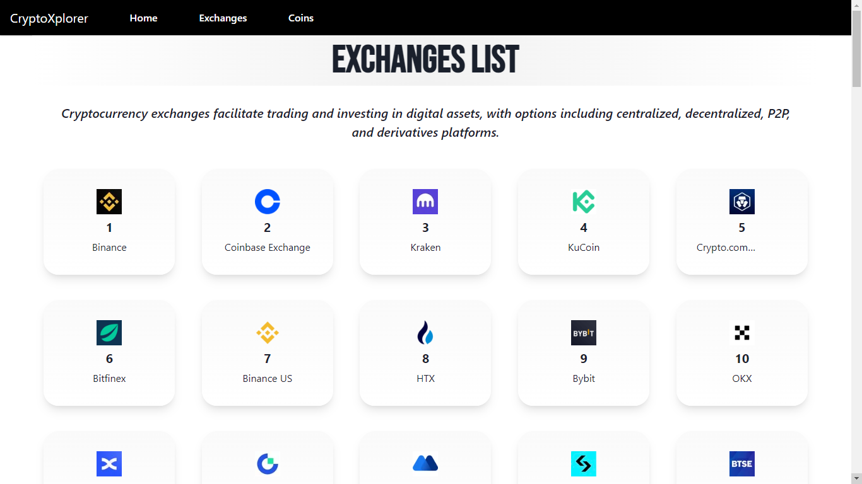862x484 pixels.
Task: Open KuCoin via its logo
Action: [x=583, y=202]
